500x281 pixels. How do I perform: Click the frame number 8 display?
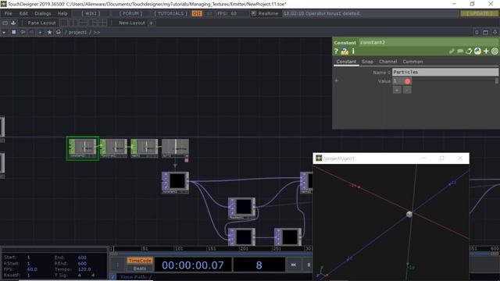(259, 265)
